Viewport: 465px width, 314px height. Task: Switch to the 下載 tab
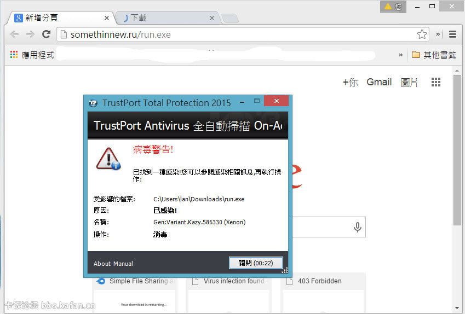point(164,18)
